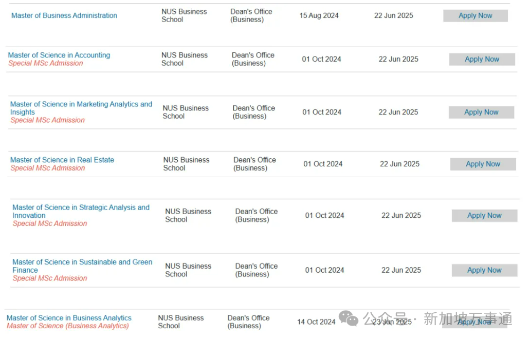Click 22 Jun 2025 in Strategic Analysis row

401,215
